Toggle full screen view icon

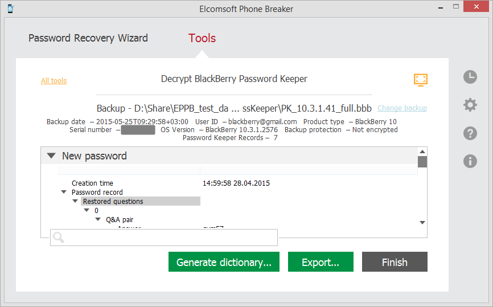pos(420,80)
